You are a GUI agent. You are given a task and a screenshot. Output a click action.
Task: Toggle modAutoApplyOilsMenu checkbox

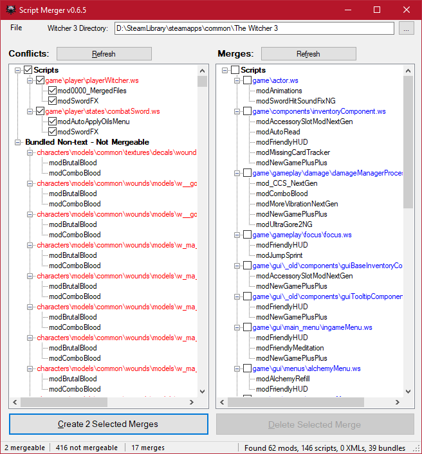point(52,122)
